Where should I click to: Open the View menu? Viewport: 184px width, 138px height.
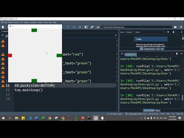click(x=50, y=22)
